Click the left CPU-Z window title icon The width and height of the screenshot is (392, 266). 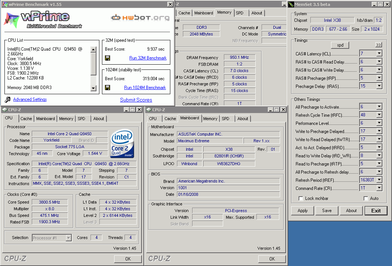click(x=5, y=109)
